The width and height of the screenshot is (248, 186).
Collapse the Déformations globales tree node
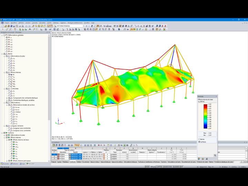click(2, 35)
